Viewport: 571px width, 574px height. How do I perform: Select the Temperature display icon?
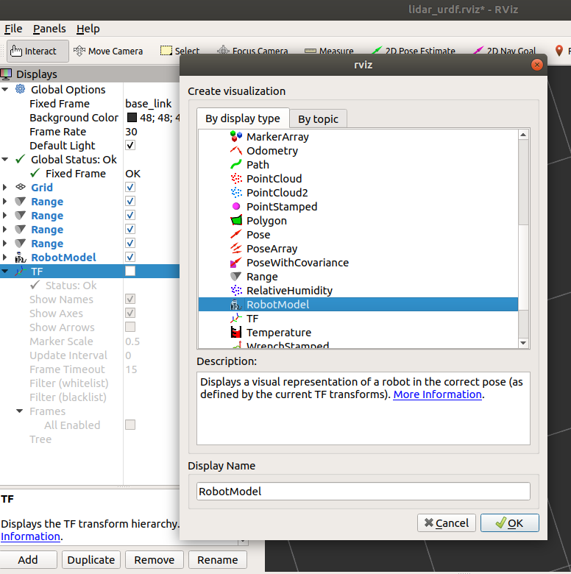(236, 333)
